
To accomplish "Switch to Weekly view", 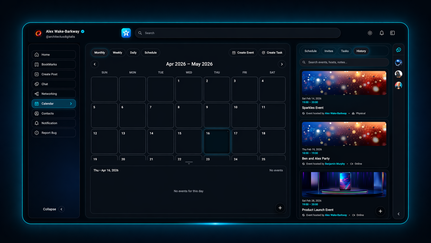I will click(x=117, y=53).
